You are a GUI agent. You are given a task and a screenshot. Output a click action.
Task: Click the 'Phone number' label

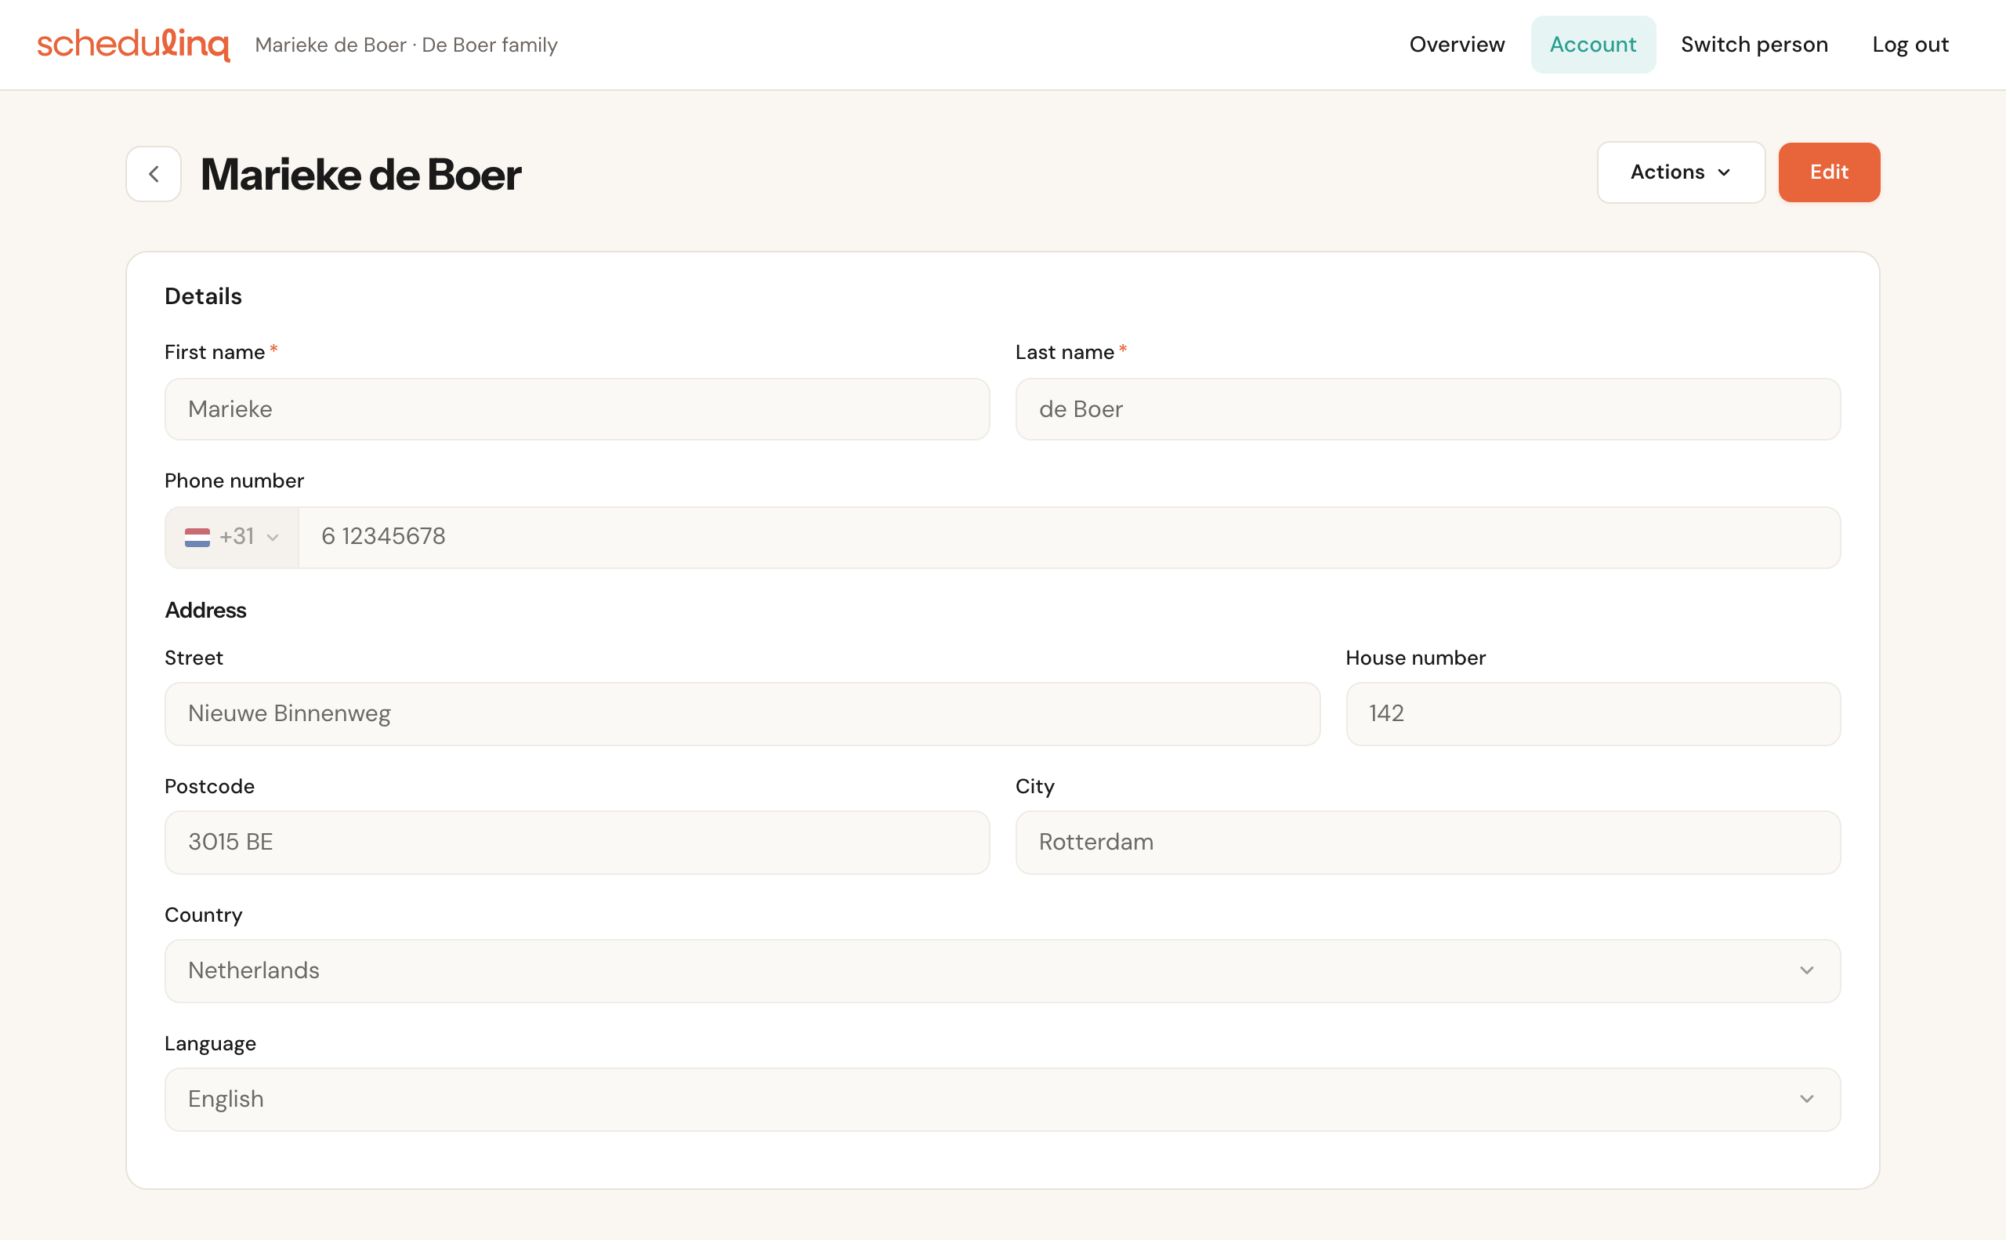tap(234, 480)
